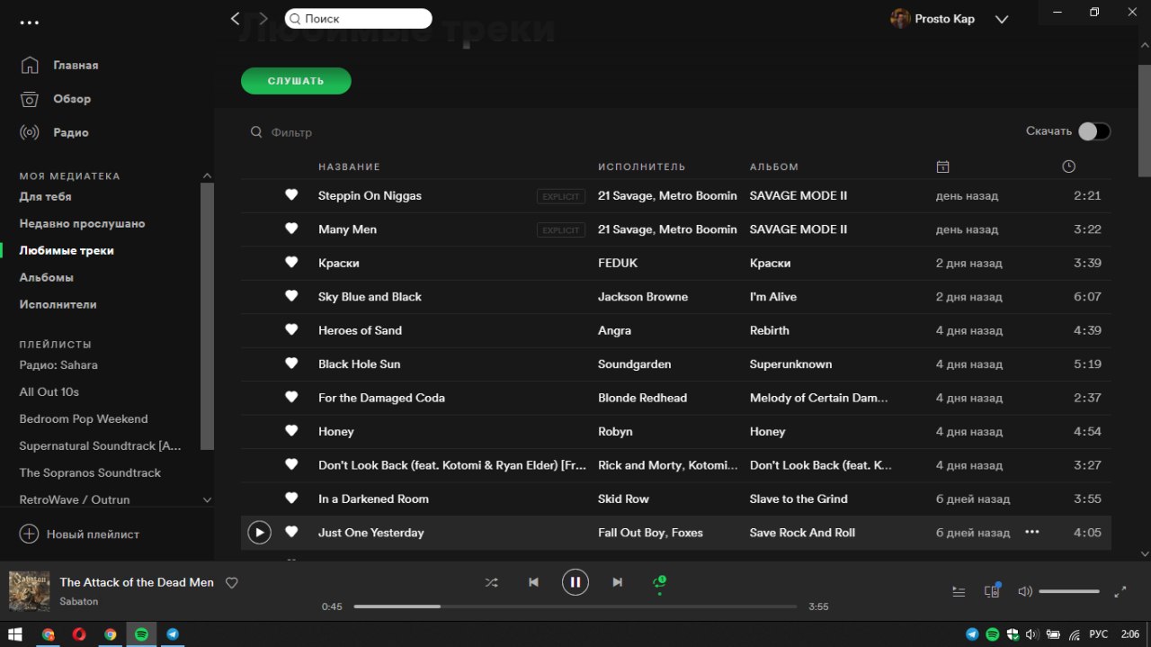
Task: Open the play queue
Action: (x=959, y=591)
